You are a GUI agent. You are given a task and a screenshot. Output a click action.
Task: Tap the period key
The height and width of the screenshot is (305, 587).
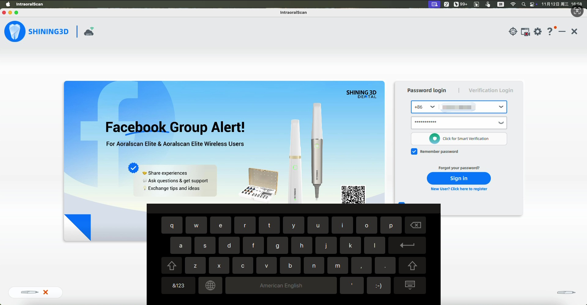385,265
